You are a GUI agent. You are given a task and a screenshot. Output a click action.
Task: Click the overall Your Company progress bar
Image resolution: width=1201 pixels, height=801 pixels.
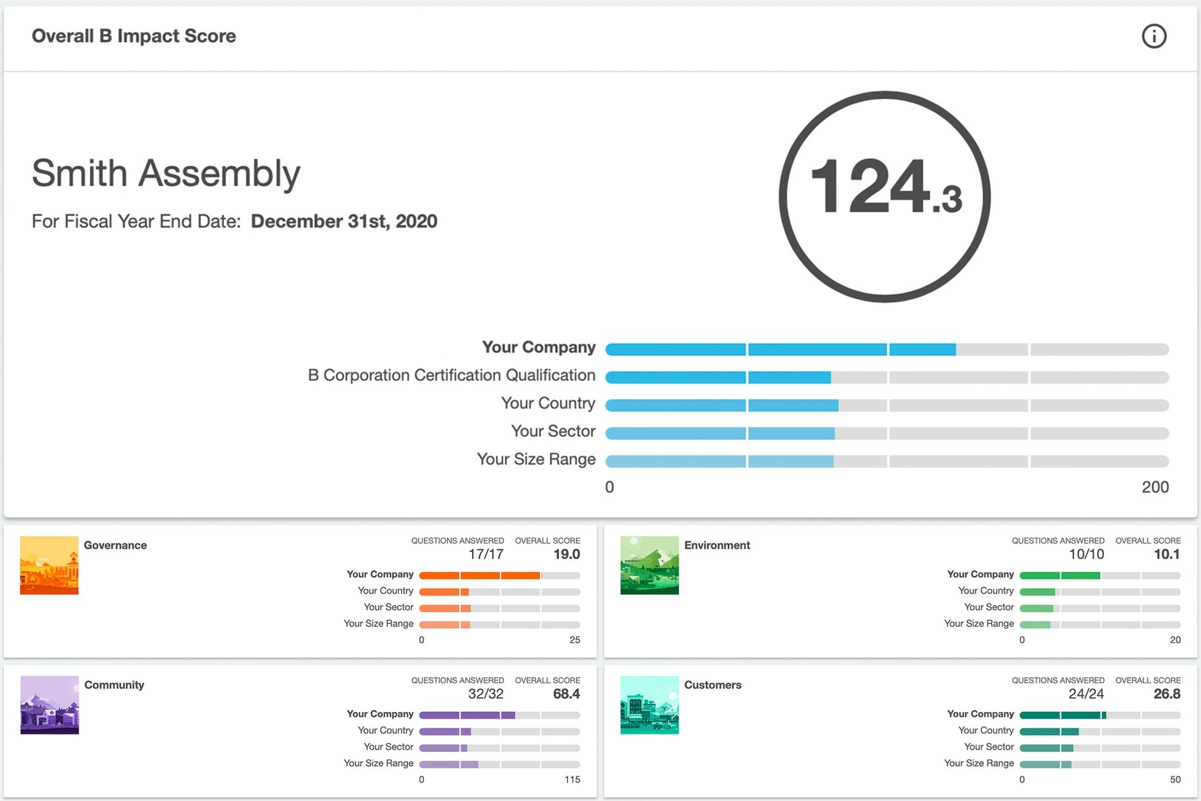[x=887, y=349]
